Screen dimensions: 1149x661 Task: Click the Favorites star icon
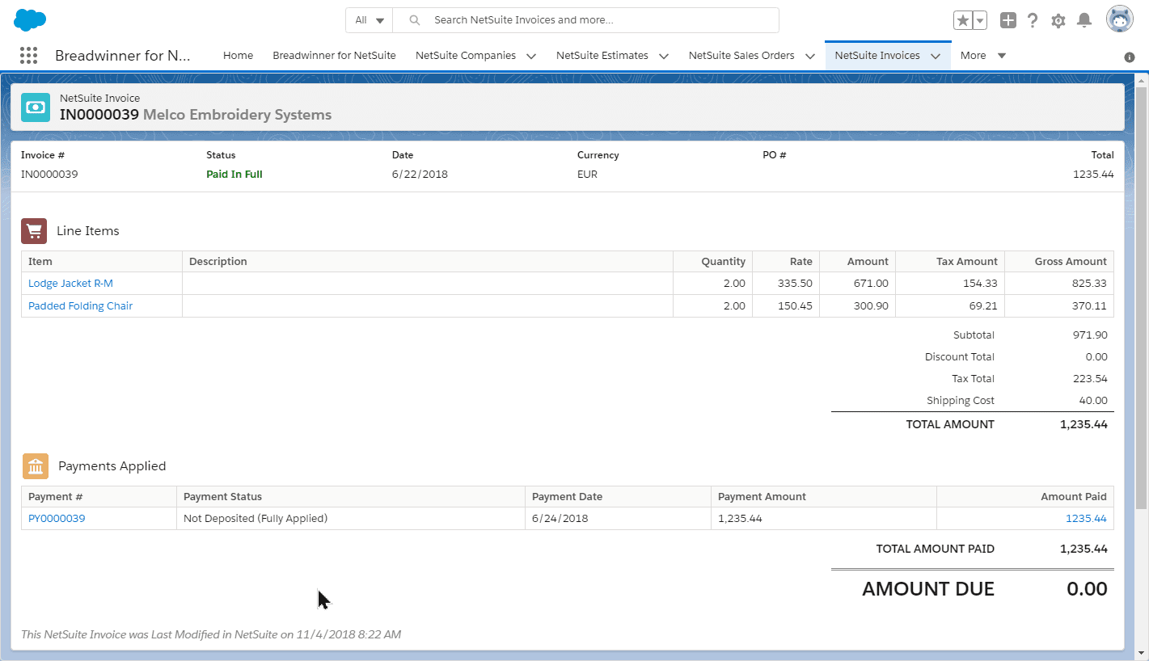[x=962, y=21]
